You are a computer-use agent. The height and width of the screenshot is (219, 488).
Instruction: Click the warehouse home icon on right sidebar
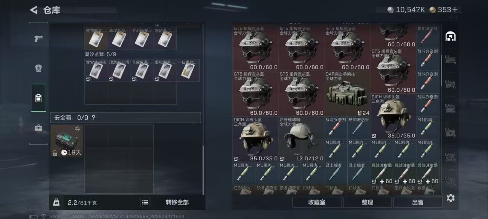click(x=451, y=37)
